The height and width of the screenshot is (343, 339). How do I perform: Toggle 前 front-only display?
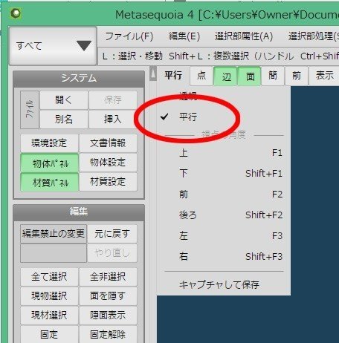coord(297,76)
